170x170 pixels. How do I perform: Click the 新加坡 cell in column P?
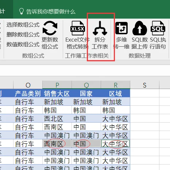pos(57,102)
